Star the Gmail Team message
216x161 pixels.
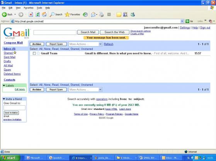point(38,53)
